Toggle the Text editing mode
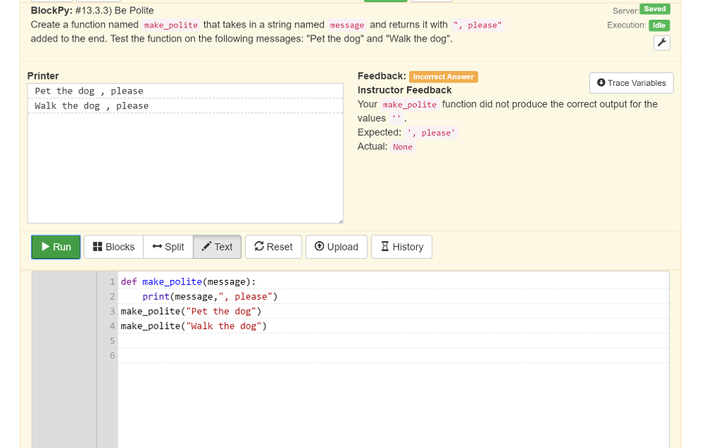Image resolution: width=726 pixels, height=448 pixels. [217, 247]
